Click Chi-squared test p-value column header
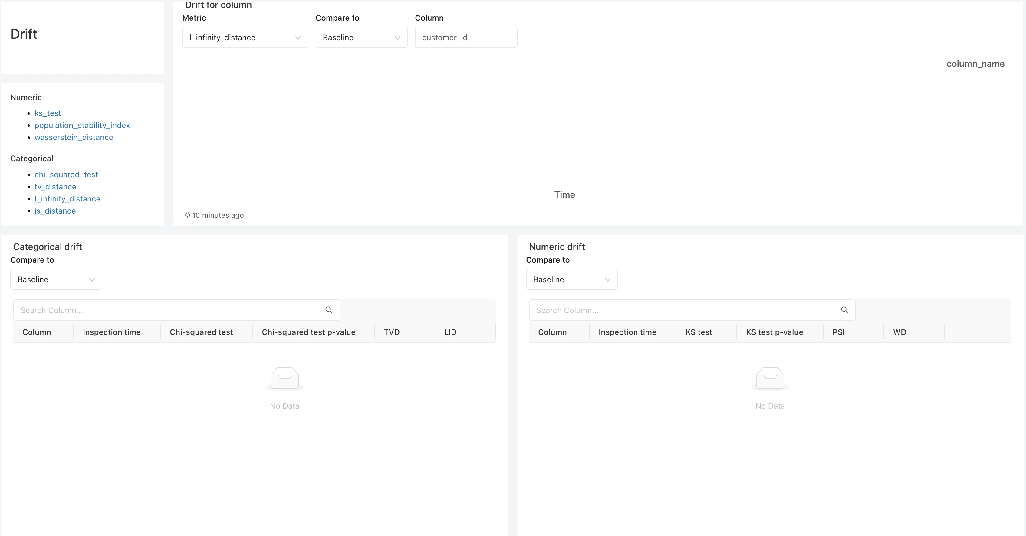The image size is (1026, 536). coord(308,332)
